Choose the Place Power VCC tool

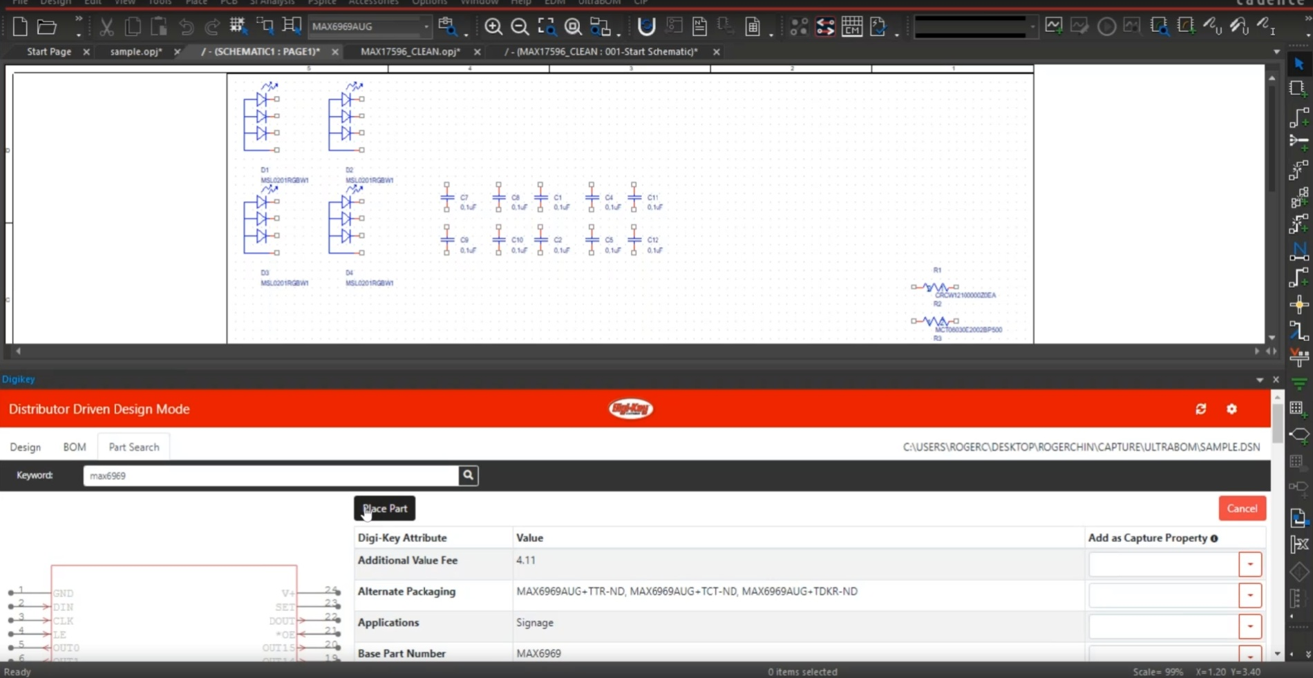point(1299,358)
